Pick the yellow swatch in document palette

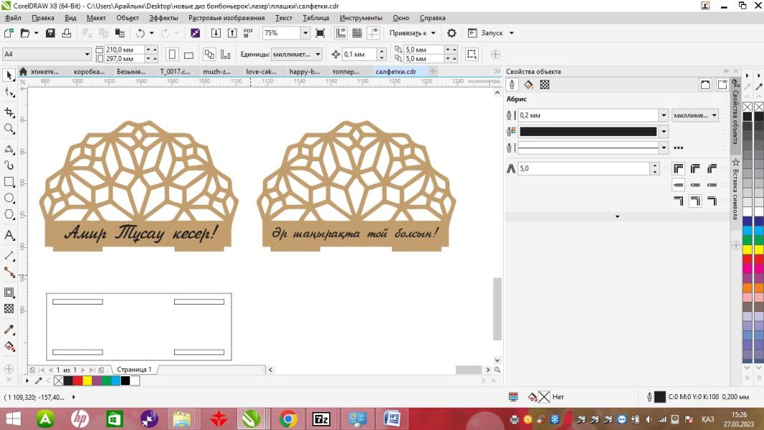tap(87, 381)
